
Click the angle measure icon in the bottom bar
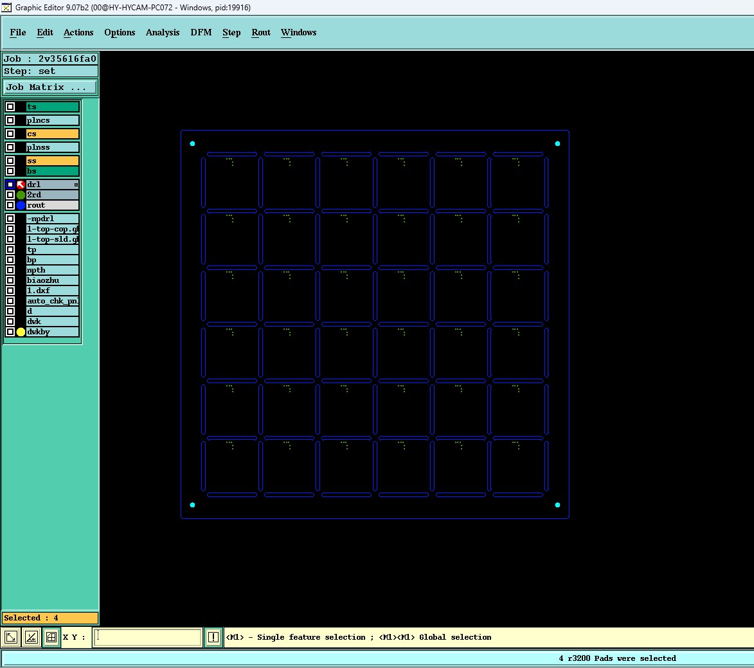coord(31,637)
